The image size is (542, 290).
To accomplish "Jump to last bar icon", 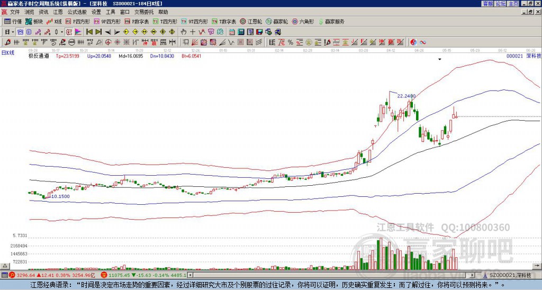I will (98, 32).
